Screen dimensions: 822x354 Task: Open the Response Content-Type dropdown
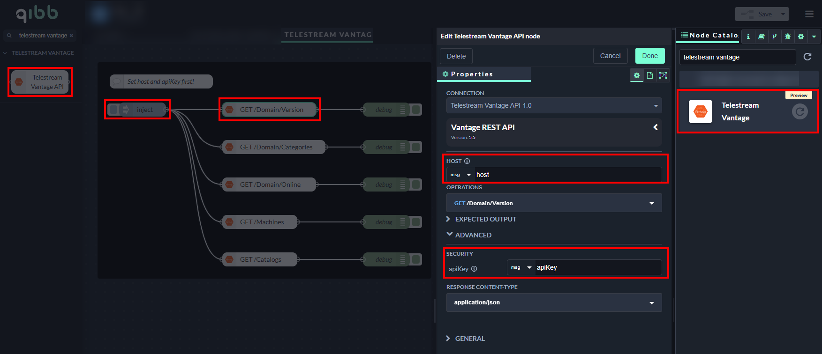tap(554, 302)
